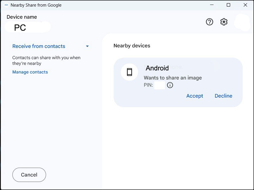Open settings gear icon

(224, 22)
